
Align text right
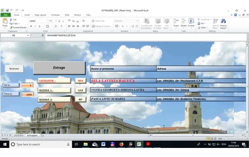[78, 26]
